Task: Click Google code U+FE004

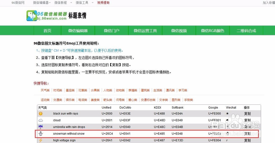Action: point(215,140)
